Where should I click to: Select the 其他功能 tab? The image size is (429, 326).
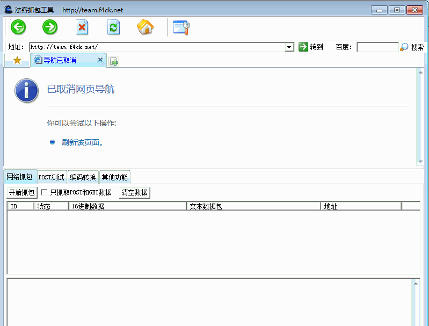pyautogui.click(x=114, y=177)
